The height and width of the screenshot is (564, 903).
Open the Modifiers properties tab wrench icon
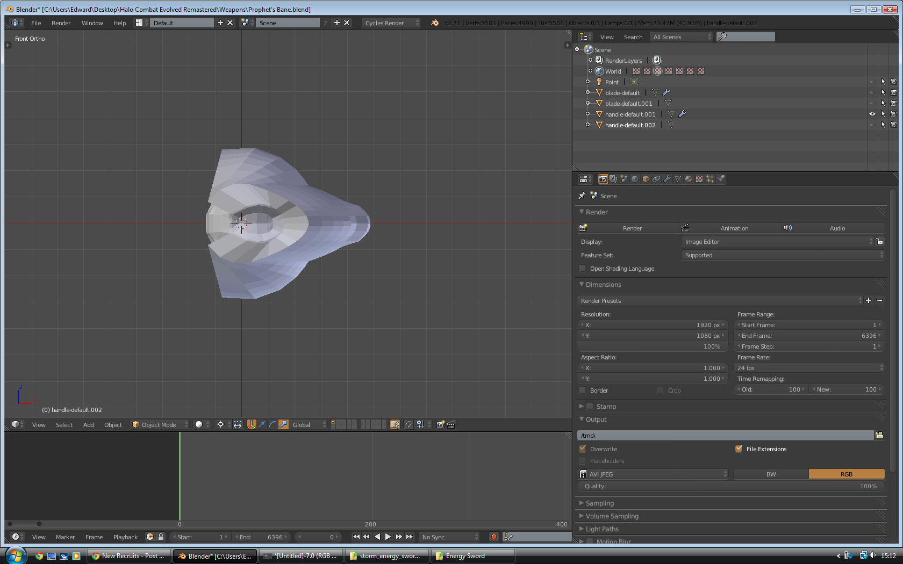click(x=667, y=179)
